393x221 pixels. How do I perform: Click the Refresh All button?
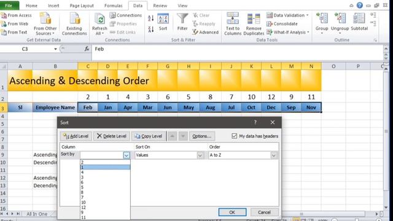tap(99, 24)
